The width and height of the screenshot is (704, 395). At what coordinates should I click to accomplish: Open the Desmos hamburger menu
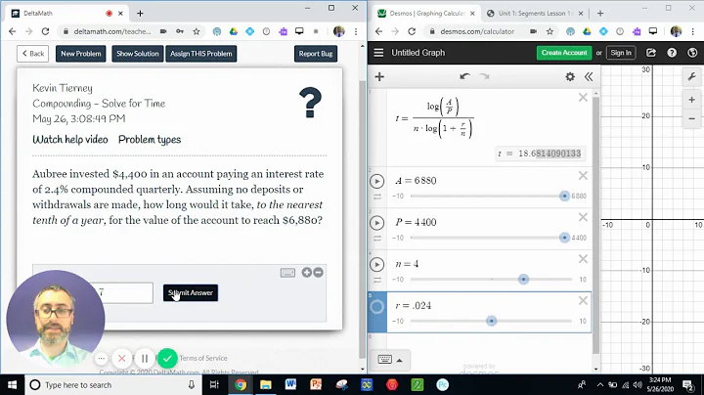(x=378, y=53)
